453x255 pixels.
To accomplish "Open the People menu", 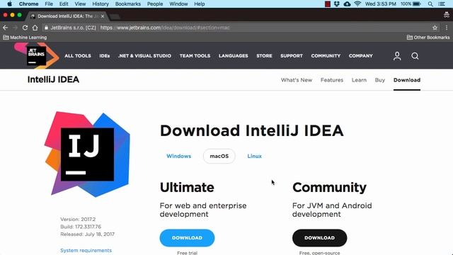I will click(x=155, y=4).
